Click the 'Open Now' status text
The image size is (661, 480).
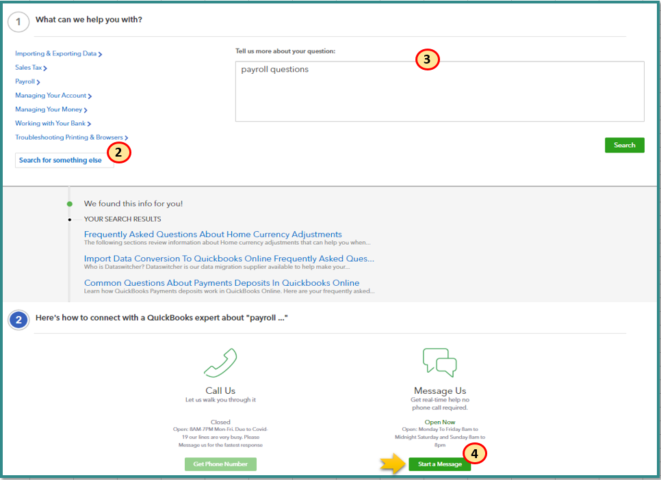(440, 422)
